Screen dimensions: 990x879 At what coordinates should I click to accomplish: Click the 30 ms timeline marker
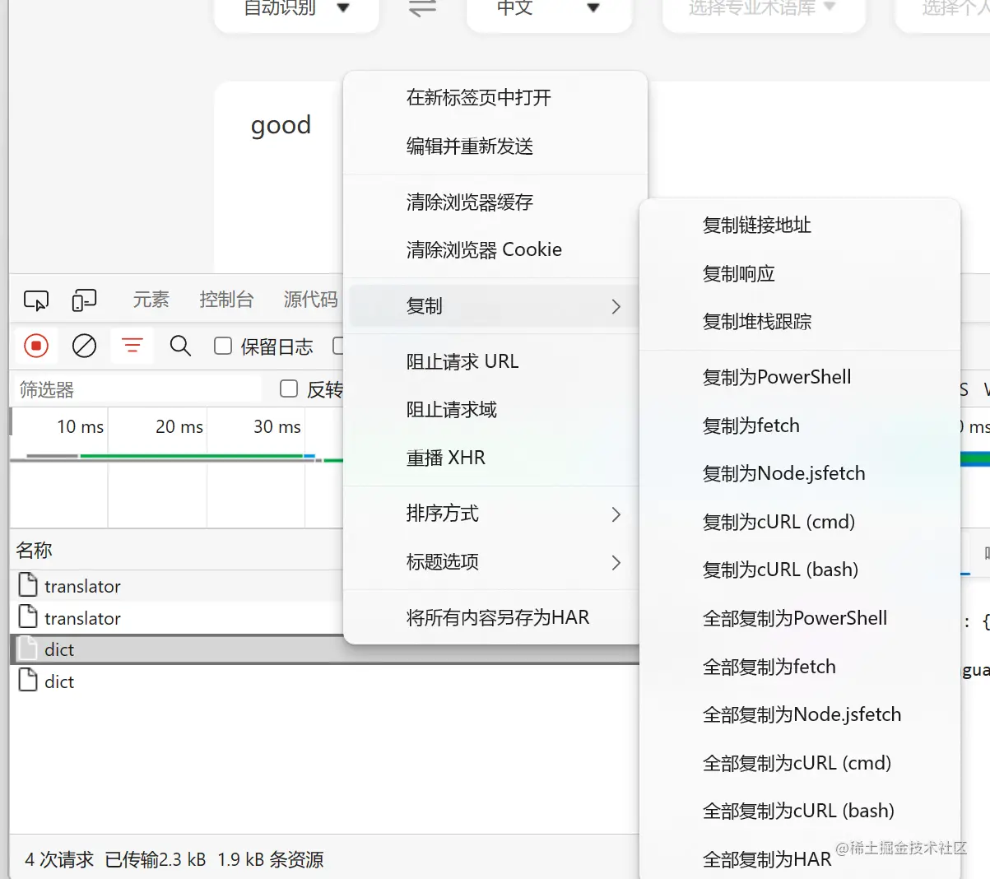[277, 427]
